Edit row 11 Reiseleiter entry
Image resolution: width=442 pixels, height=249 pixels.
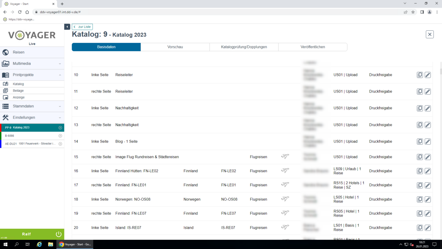428,91
